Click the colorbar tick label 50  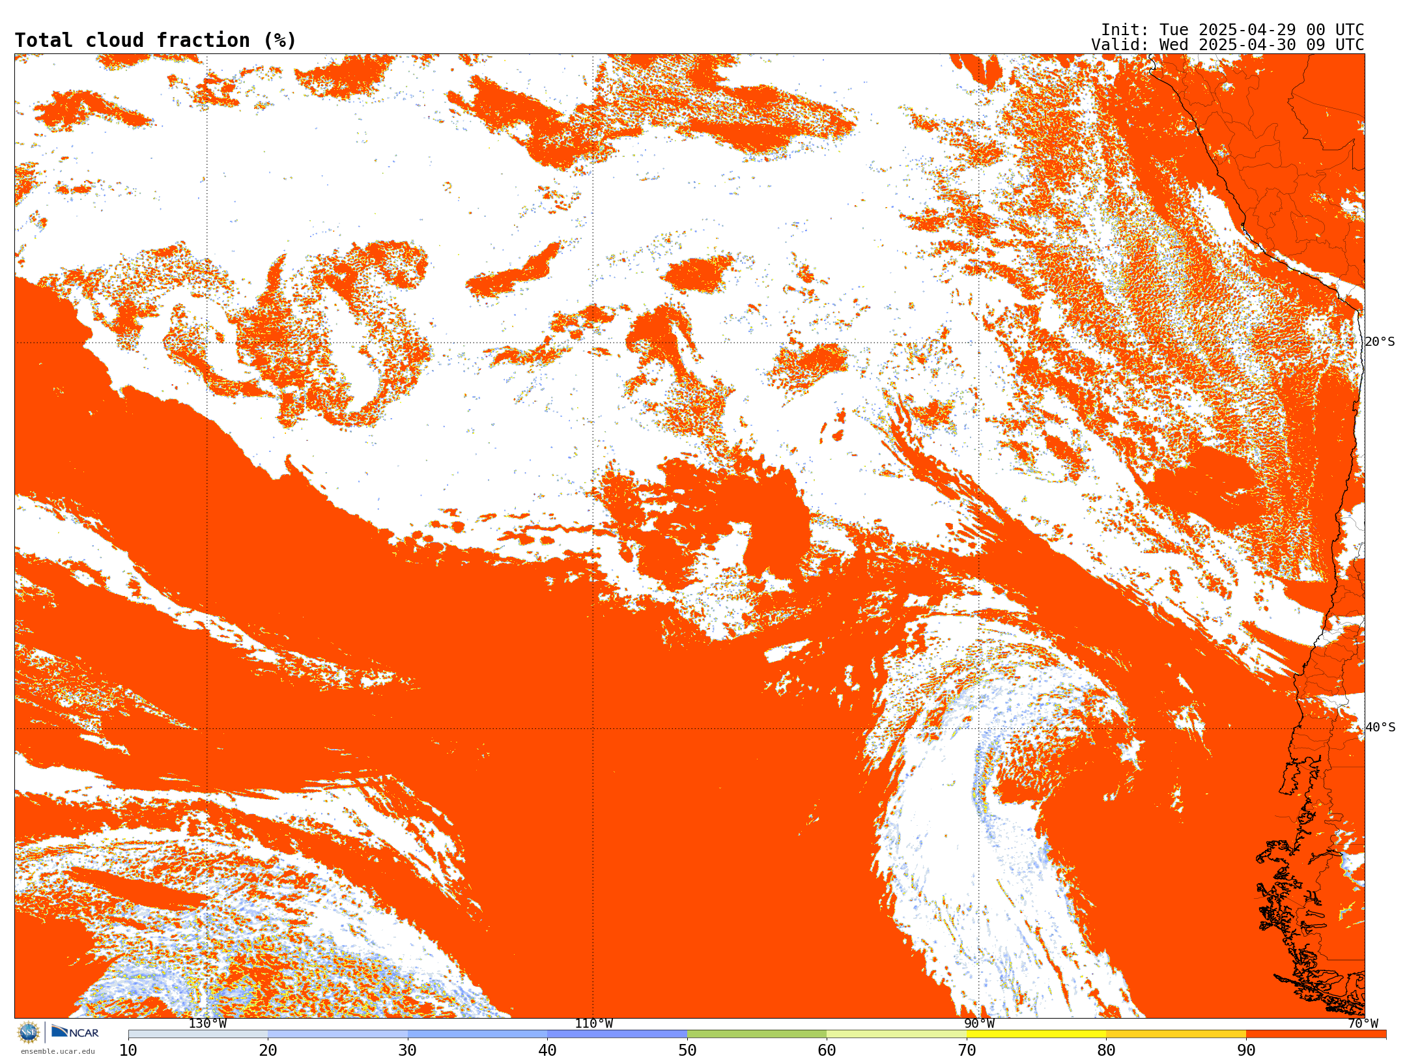[687, 1051]
